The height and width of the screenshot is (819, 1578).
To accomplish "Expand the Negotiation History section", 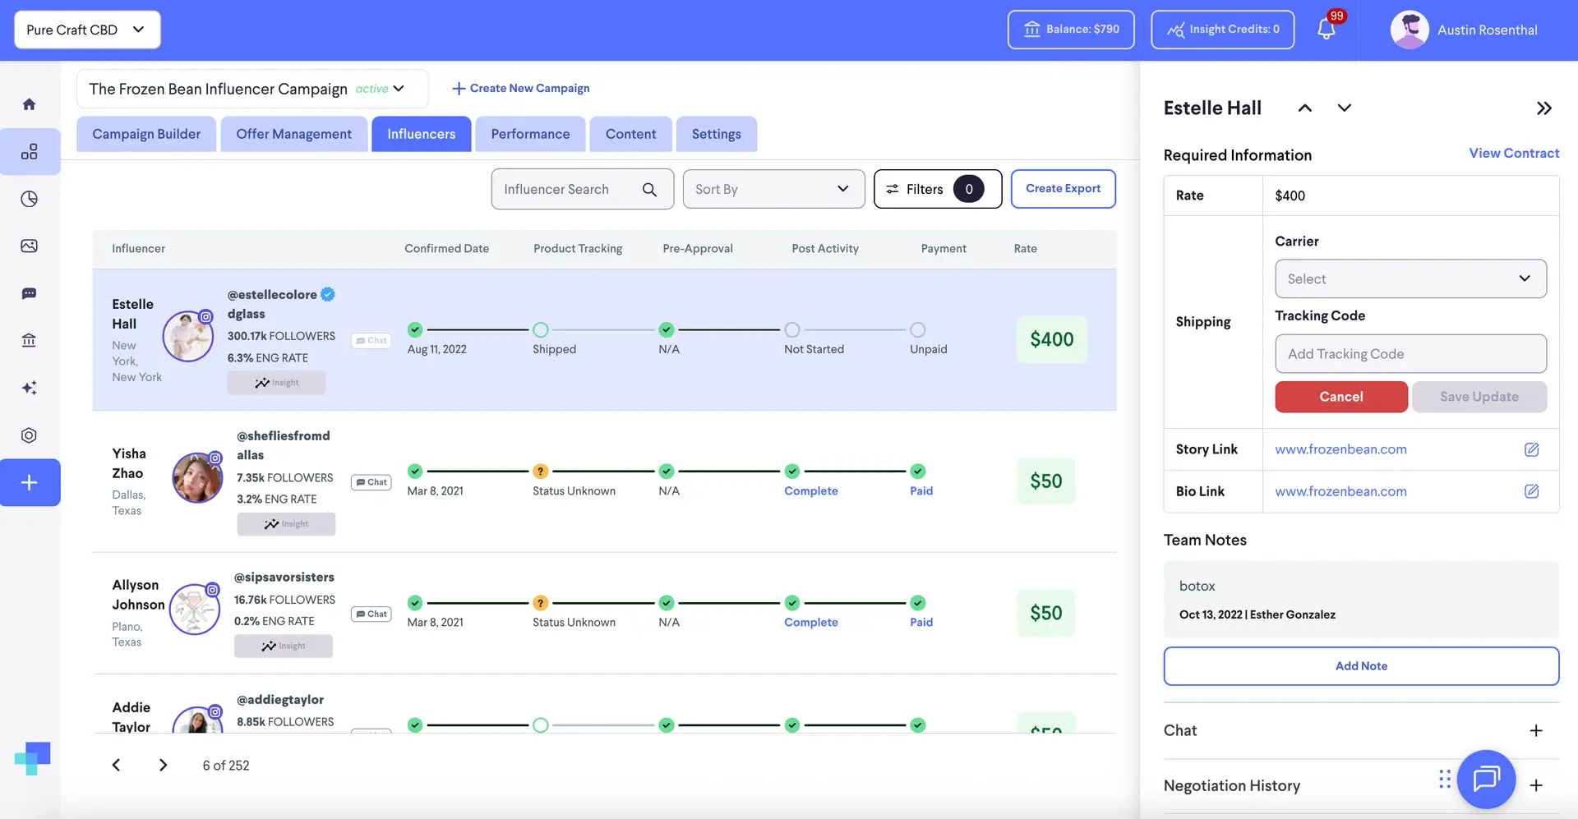I will coord(1535,785).
